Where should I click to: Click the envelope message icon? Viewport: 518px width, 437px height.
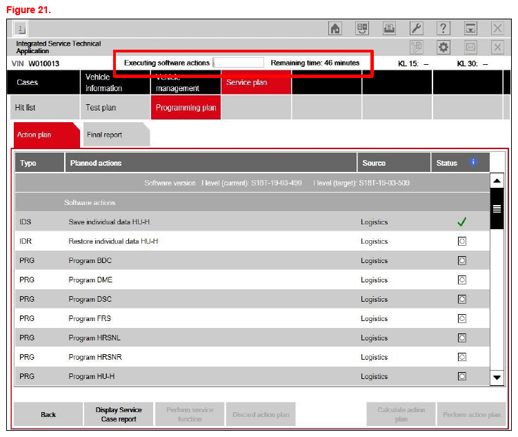[x=470, y=48]
